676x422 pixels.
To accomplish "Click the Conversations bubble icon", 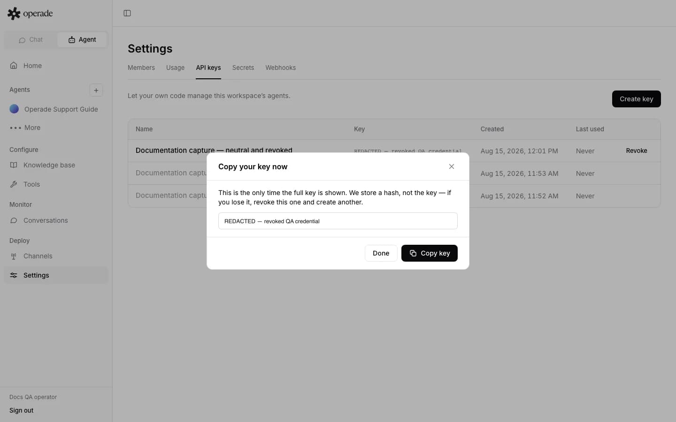I will (x=14, y=220).
